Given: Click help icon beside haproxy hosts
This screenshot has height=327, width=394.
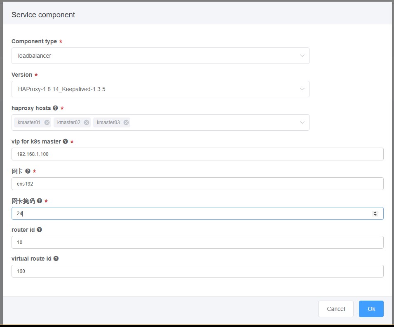Looking at the screenshot, I should pos(55,108).
